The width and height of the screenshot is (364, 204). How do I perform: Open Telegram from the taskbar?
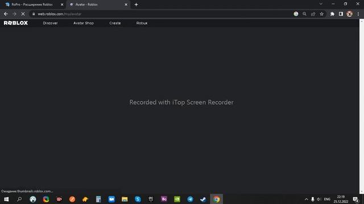point(190,199)
